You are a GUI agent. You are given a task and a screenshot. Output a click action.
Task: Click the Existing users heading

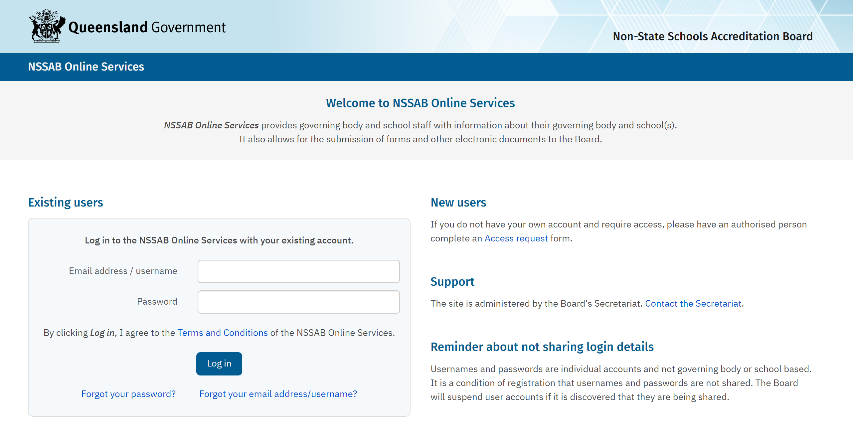tap(66, 203)
